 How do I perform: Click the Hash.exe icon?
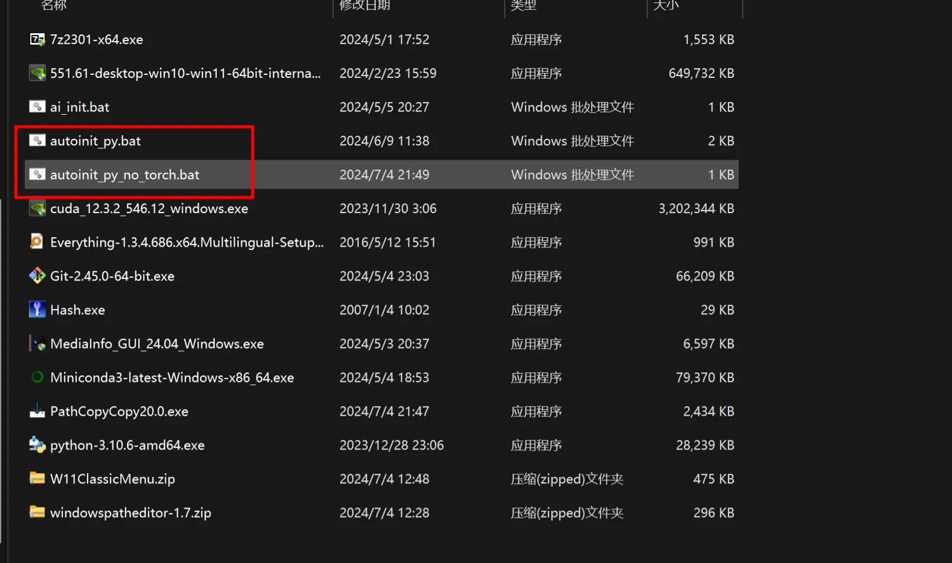point(37,309)
